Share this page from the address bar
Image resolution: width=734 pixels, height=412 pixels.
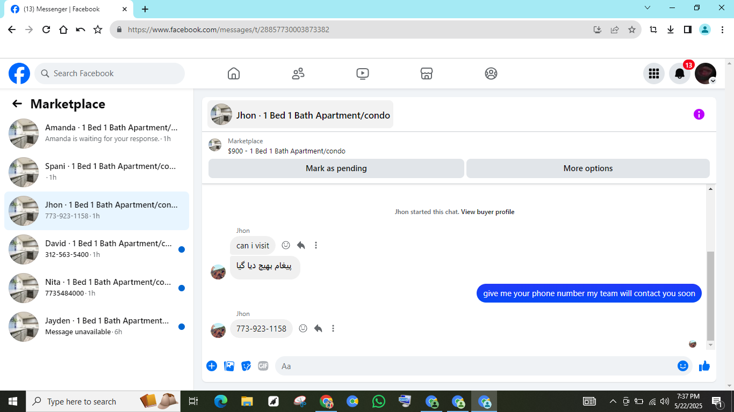[x=615, y=30]
